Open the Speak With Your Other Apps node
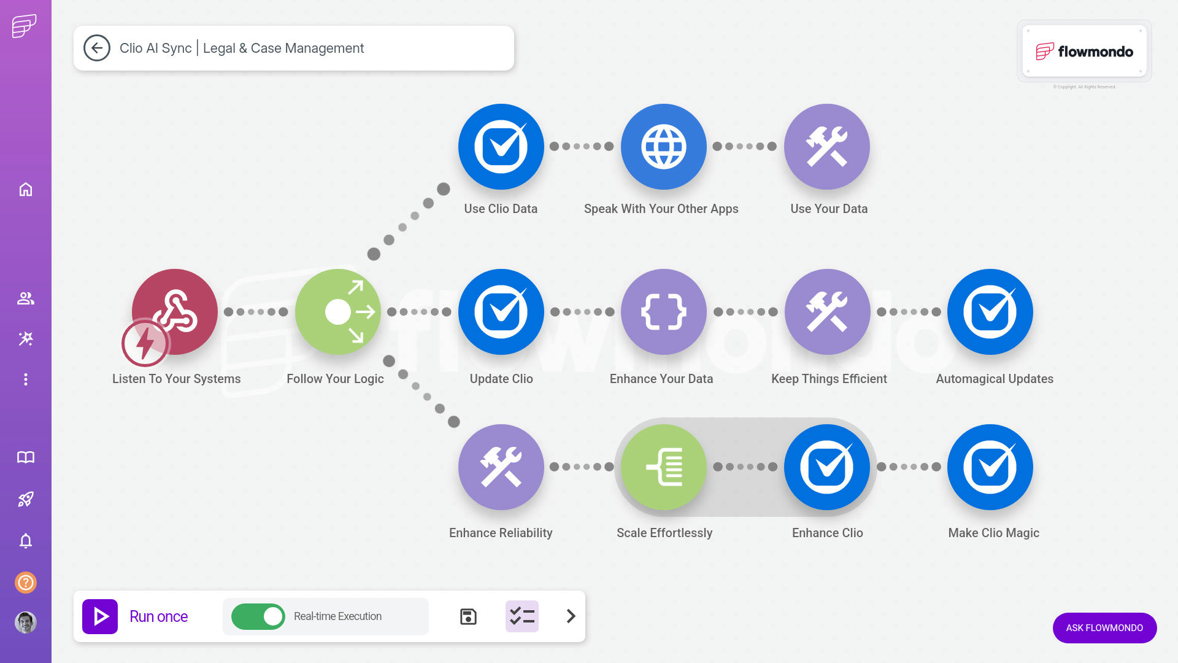The width and height of the screenshot is (1178, 663). click(x=663, y=147)
